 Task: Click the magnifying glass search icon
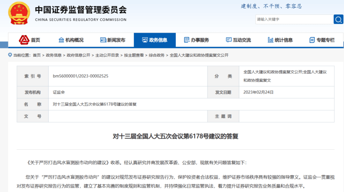point(338,19)
